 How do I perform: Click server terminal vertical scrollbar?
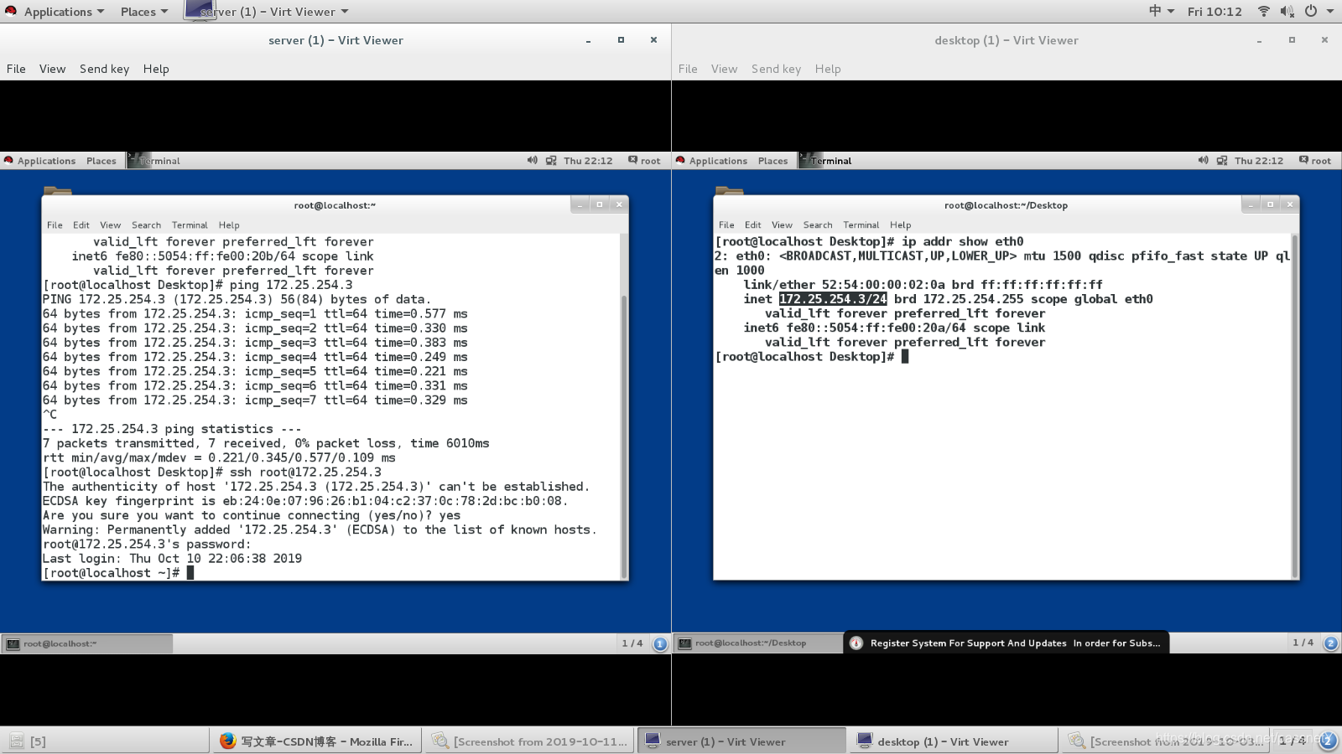(x=623, y=436)
